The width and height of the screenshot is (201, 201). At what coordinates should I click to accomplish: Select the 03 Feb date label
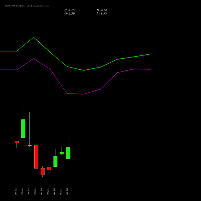coord(48,191)
